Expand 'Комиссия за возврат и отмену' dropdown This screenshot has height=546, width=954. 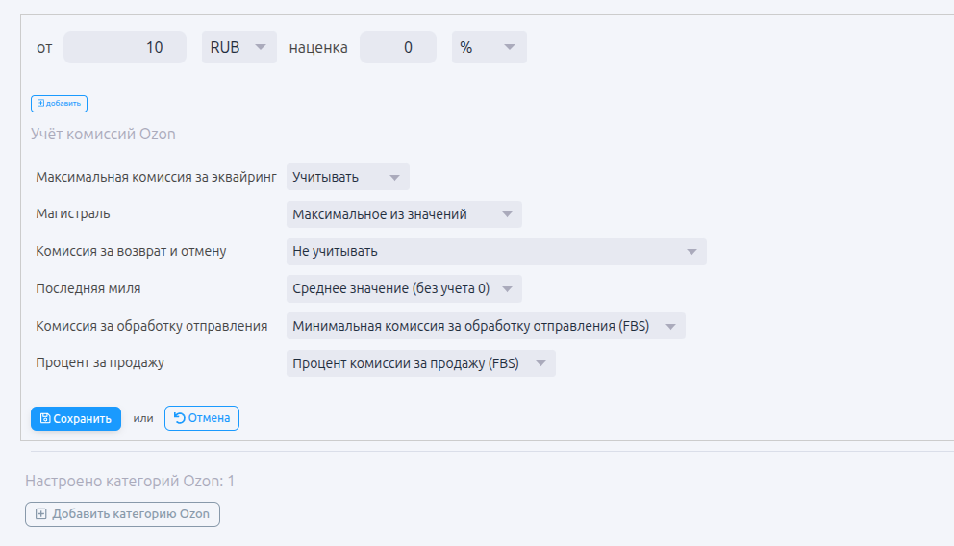(x=495, y=252)
